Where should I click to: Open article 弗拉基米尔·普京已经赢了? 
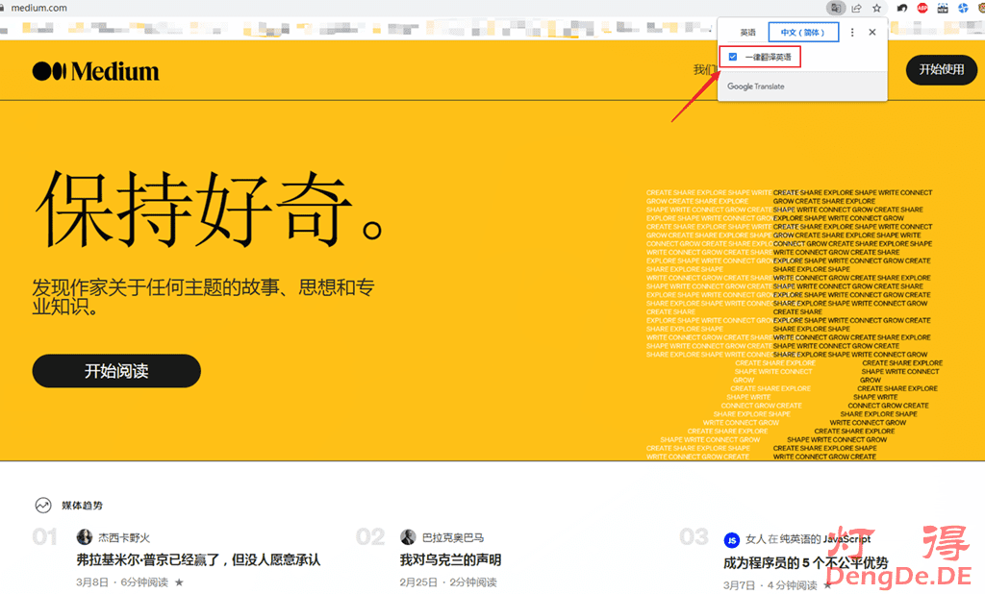click(x=198, y=559)
